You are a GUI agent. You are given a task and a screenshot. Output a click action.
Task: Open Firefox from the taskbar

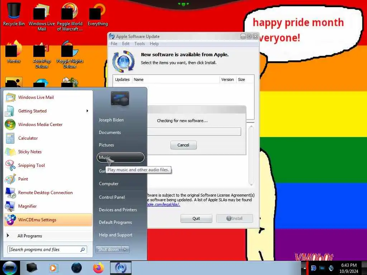pyautogui.click(x=99, y=268)
